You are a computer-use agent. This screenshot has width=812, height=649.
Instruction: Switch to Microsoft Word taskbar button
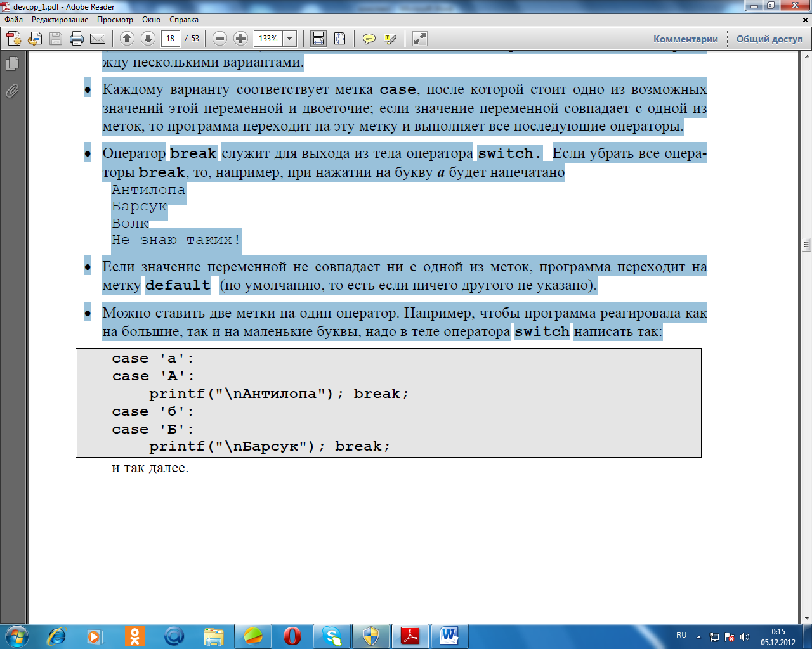tap(450, 636)
